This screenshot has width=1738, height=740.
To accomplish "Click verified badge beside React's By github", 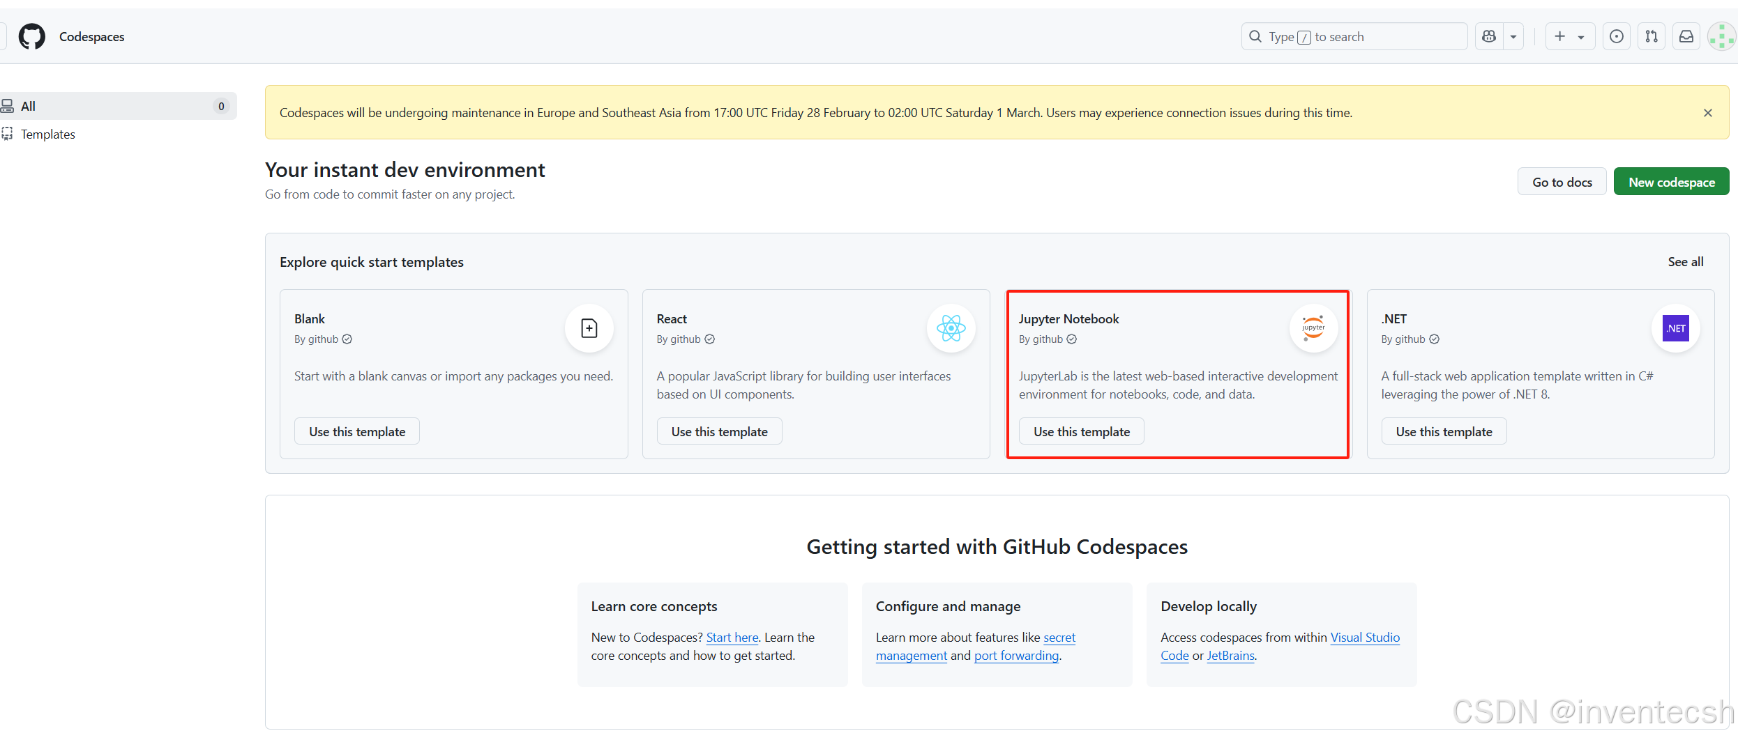I will pos(709,339).
